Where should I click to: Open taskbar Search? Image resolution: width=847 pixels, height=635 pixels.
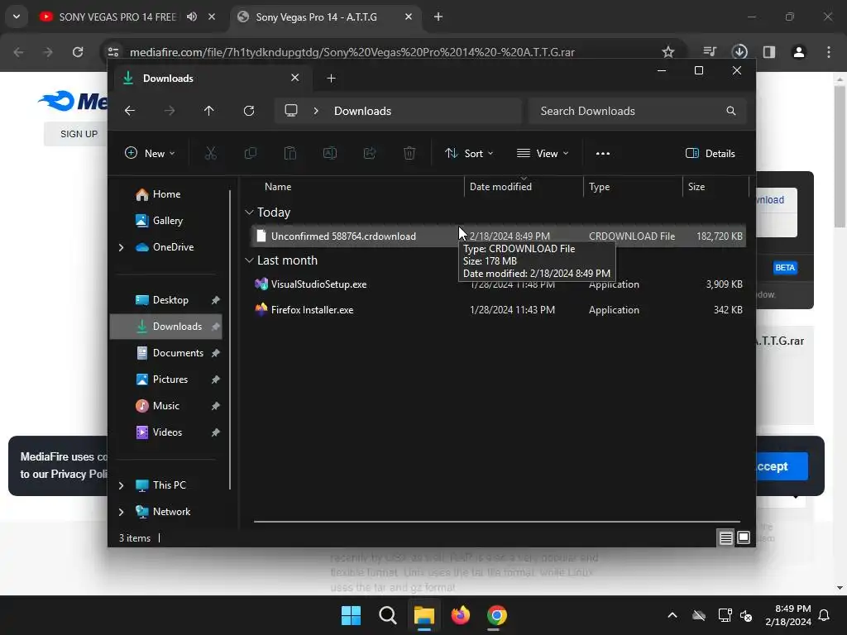point(387,615)
